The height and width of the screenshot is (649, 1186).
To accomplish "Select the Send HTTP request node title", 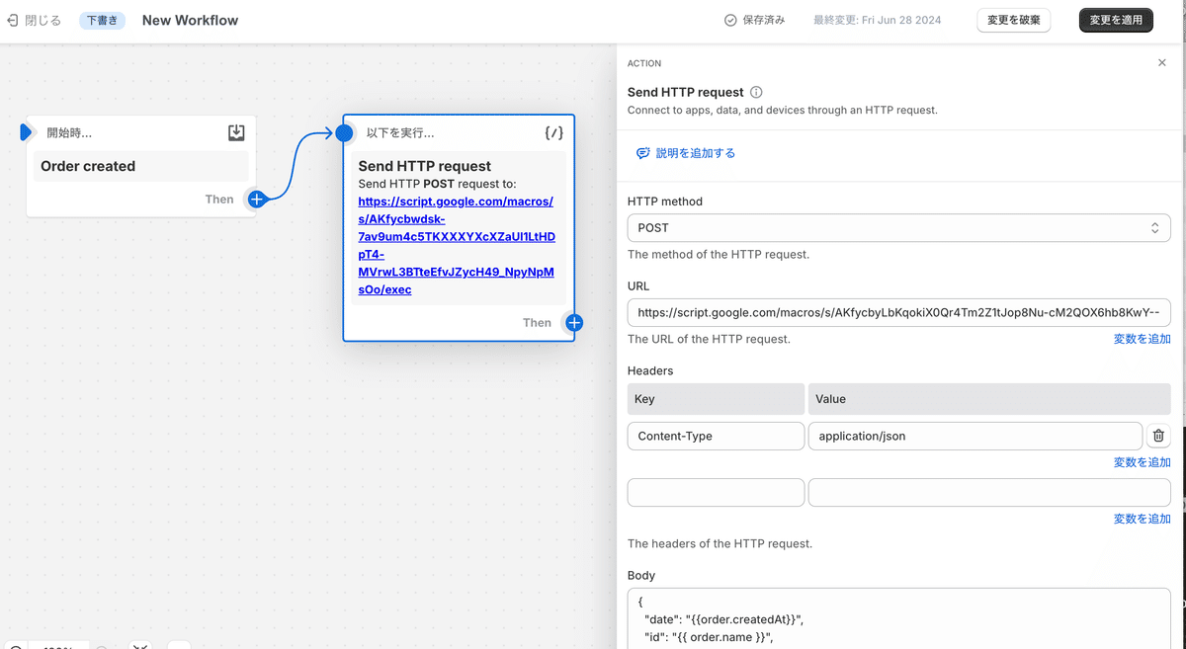I will click(425, 166).
